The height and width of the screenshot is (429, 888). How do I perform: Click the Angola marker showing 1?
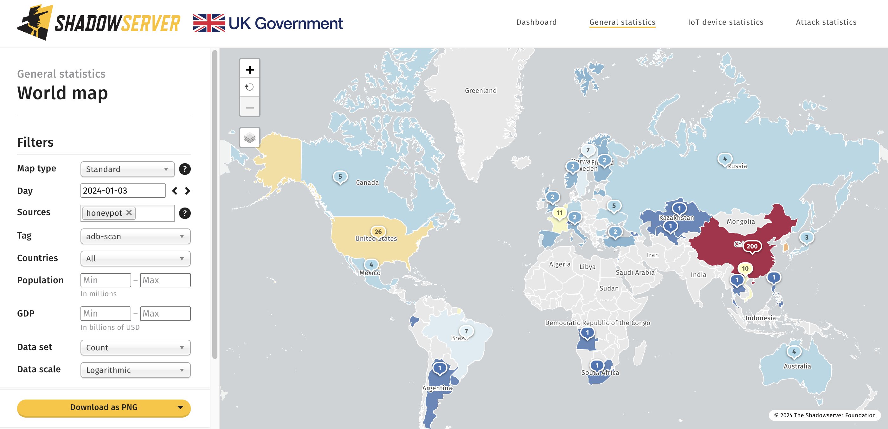coord(587,333)
